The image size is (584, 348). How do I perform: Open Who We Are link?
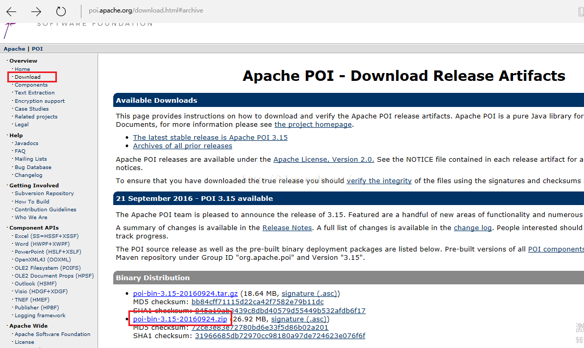31,218
